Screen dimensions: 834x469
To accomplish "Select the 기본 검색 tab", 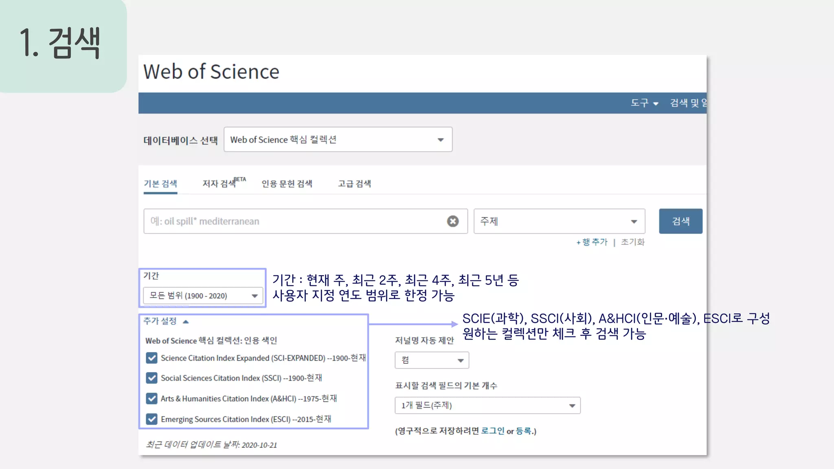I will tap(160, 184).
